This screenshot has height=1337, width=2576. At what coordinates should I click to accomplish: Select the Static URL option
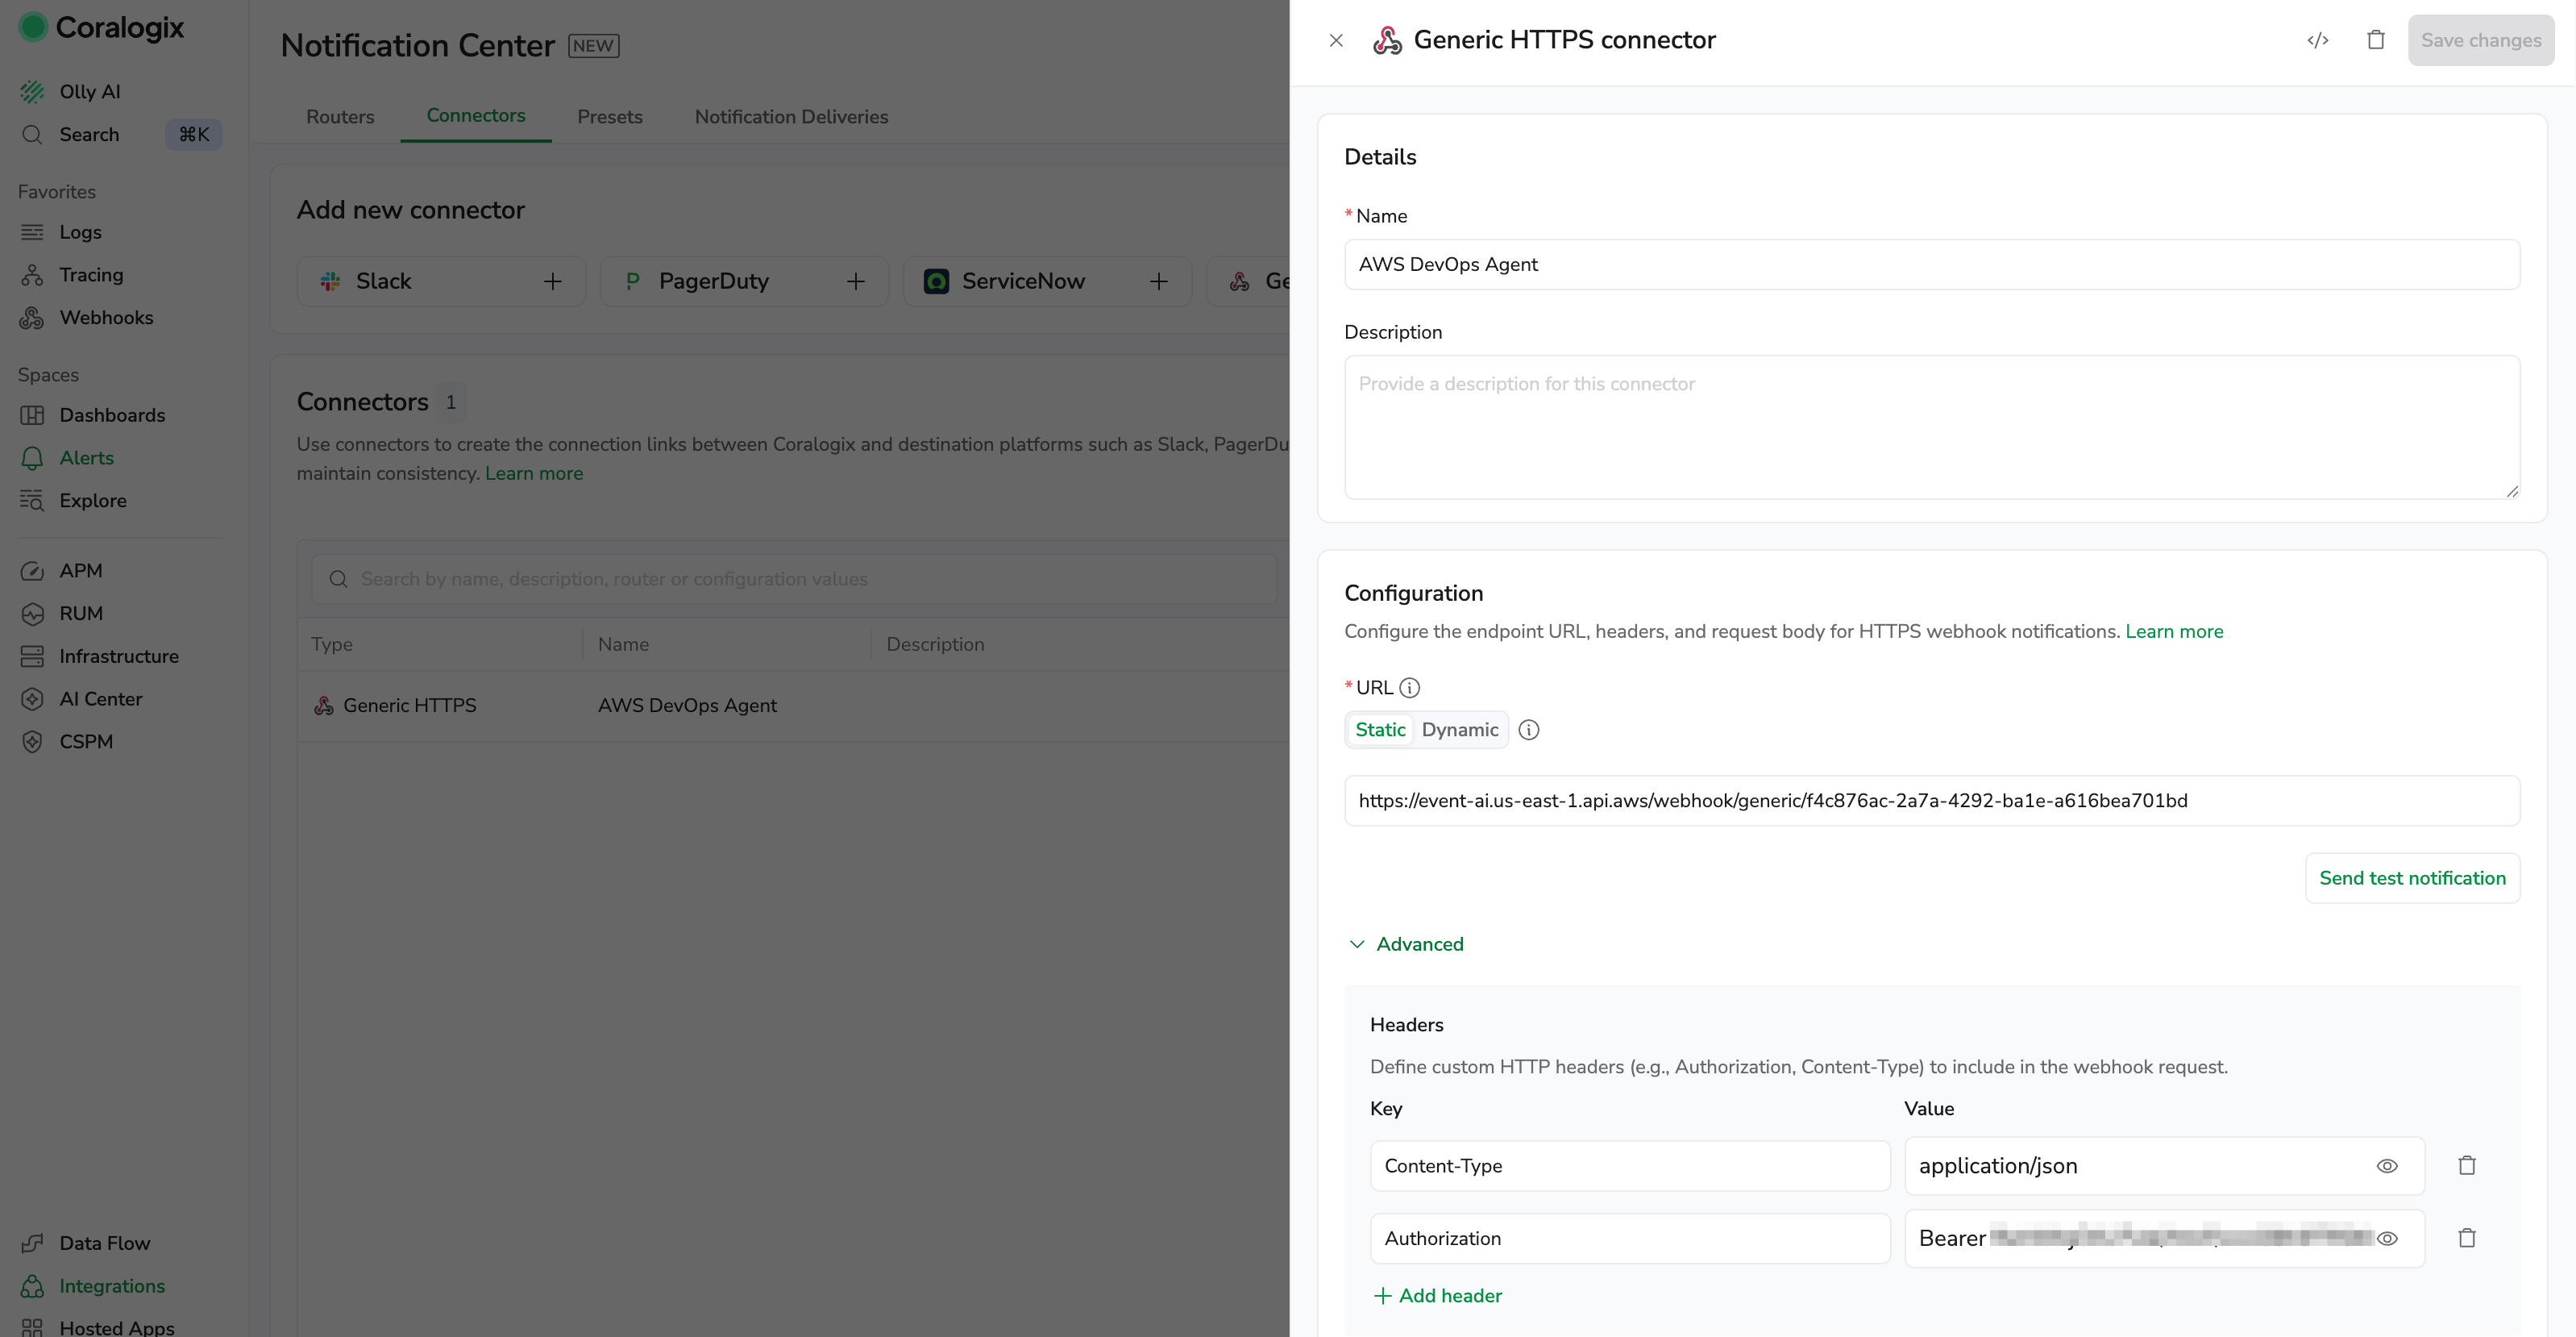tap(1380, 730)
